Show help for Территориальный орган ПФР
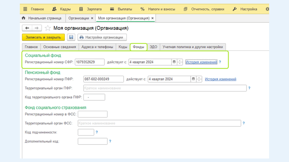Viewport: 289px width, 162px height. 249,88
